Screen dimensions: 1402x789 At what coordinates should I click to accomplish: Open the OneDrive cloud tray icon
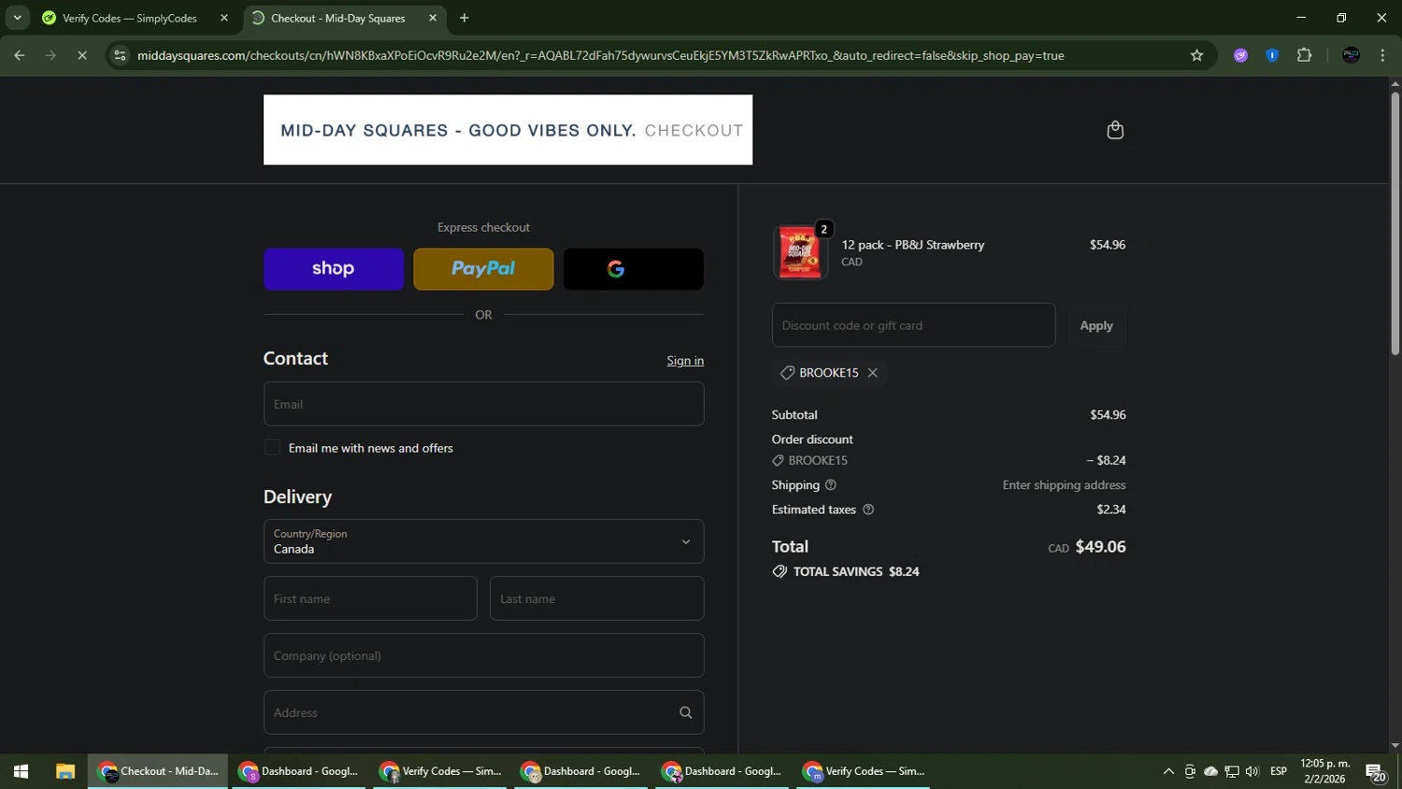coord(1210,771)
